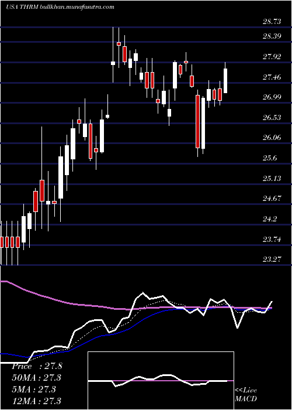
Task: Click the 26.99 price axis label
Action: 272,97
